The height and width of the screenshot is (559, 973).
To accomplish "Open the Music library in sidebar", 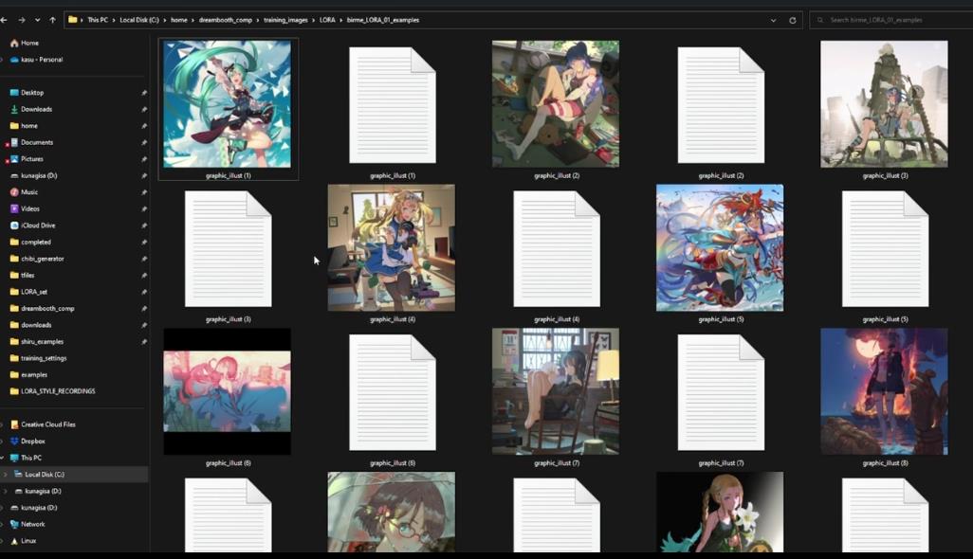I will click(x=29, y=192).
